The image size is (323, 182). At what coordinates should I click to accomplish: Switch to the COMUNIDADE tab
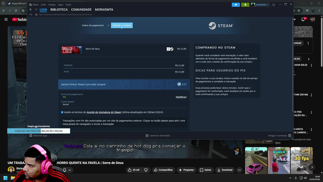click(x=81, y=10)
